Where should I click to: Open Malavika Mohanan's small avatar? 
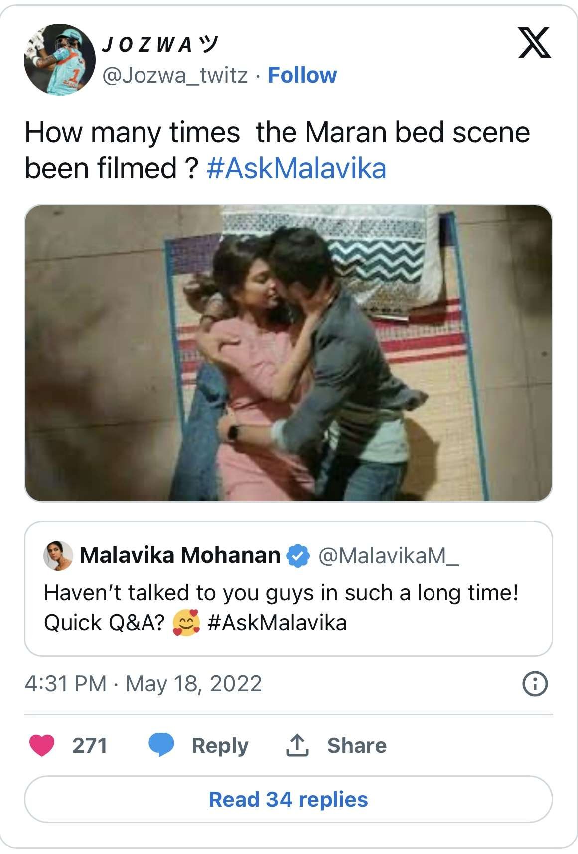coord(58,556)
